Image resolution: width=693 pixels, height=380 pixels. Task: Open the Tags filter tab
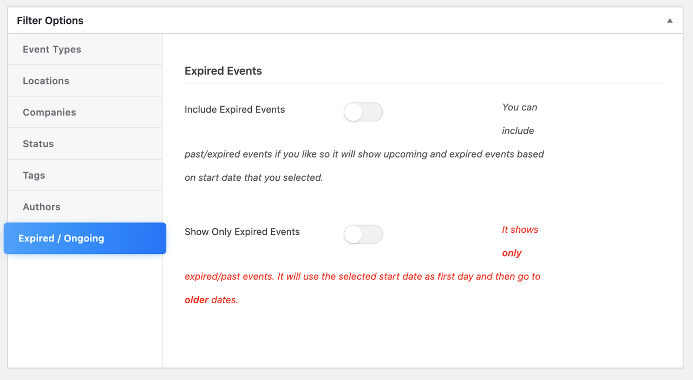coord(34,175)
